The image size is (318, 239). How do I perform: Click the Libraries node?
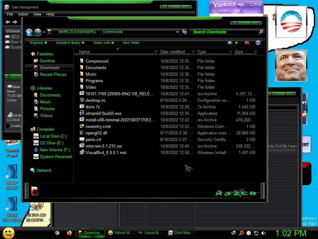[41, 88]
